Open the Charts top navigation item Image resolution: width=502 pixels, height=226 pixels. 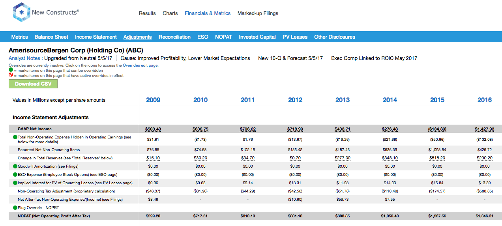tap(170, 13)
